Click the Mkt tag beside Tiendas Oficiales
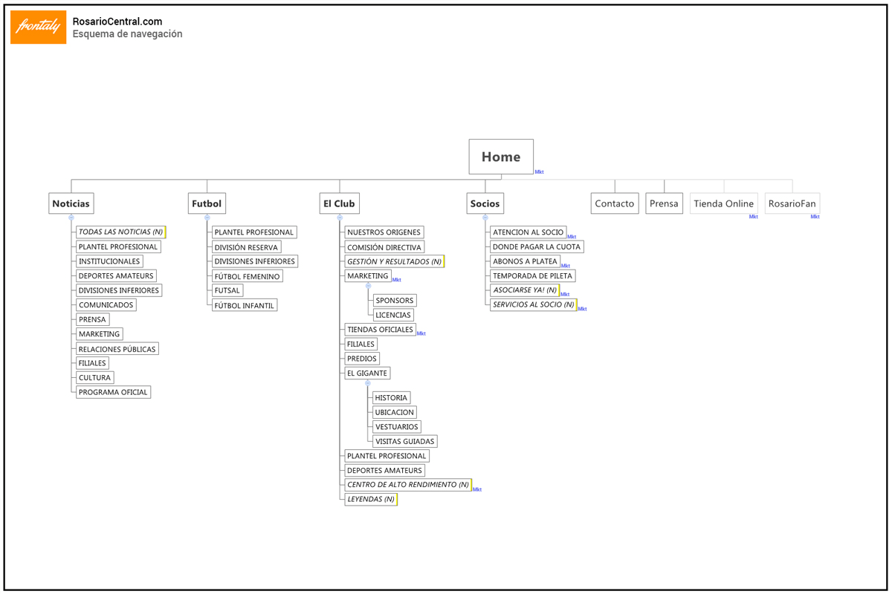892x594 pixels. [x=421, y=334]
